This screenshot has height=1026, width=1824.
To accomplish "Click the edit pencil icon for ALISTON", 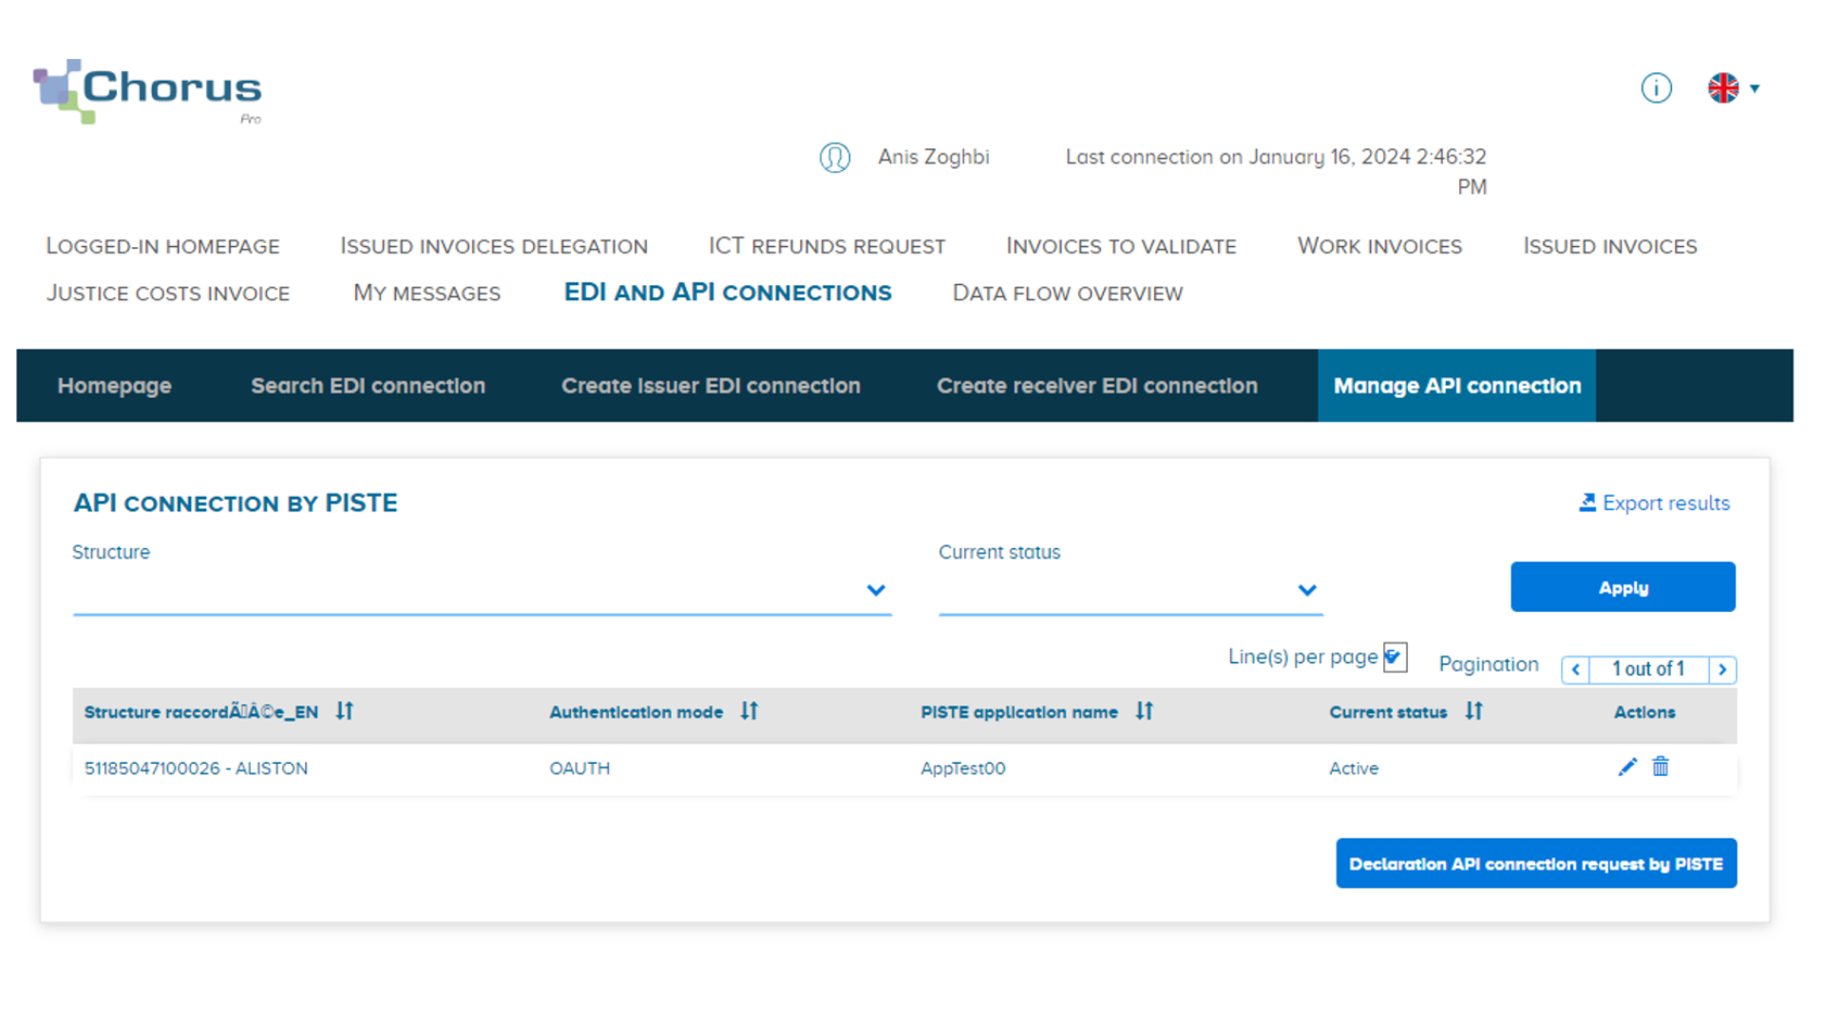I will pyautogui.click(x=1626, y=767).
